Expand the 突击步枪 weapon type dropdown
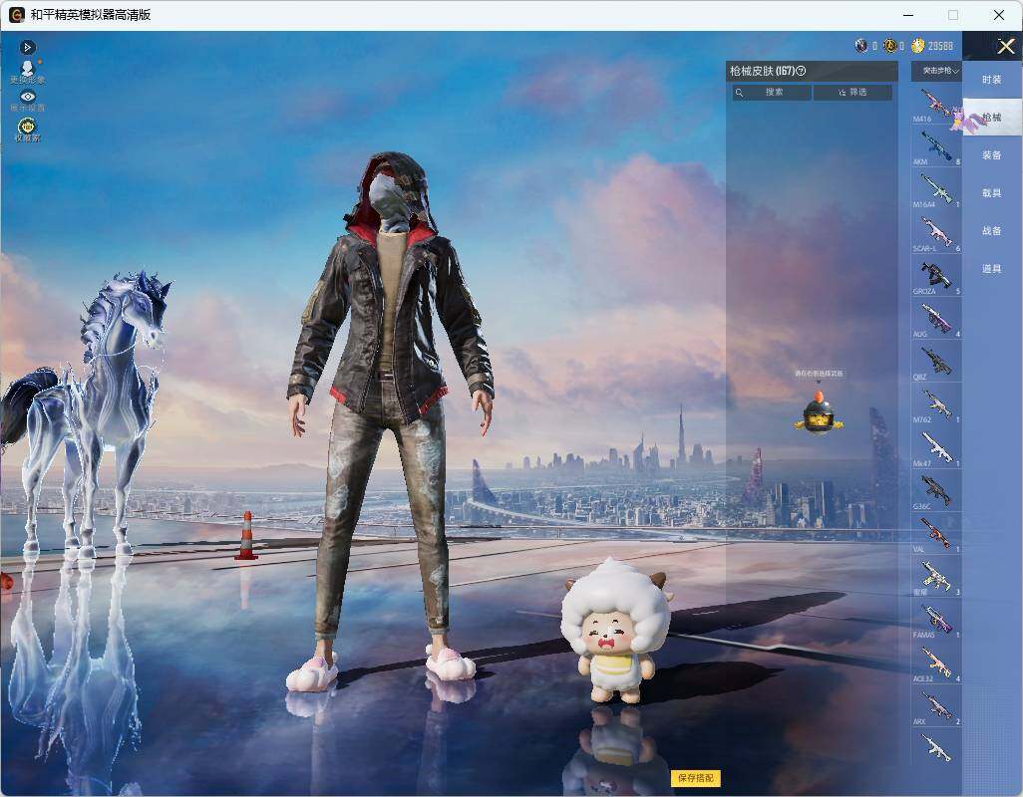The image size is (1023, 797). 937,71
